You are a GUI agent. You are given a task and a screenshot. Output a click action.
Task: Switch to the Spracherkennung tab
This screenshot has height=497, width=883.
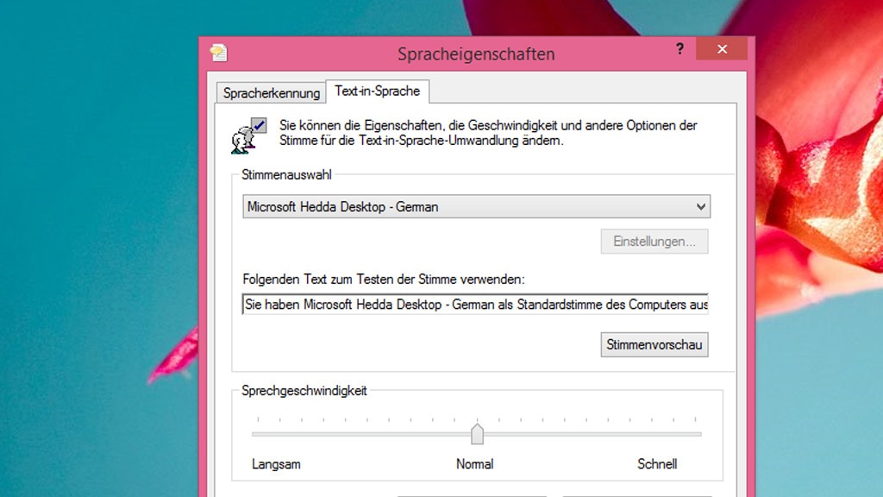point(271,92)
